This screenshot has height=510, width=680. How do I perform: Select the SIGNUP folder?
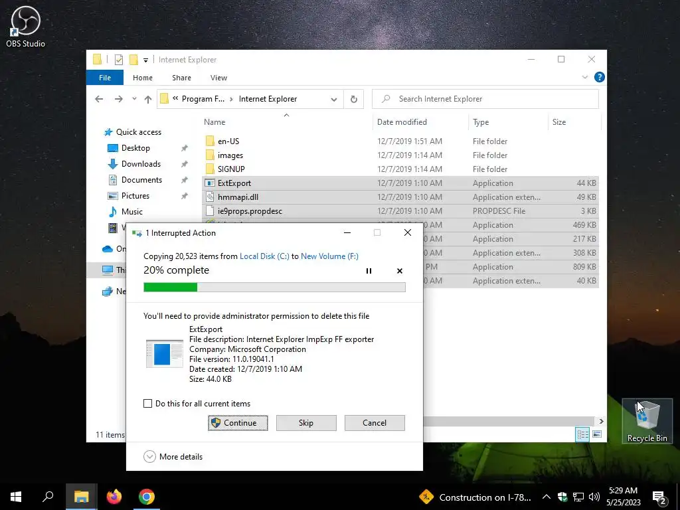[231, 169]
